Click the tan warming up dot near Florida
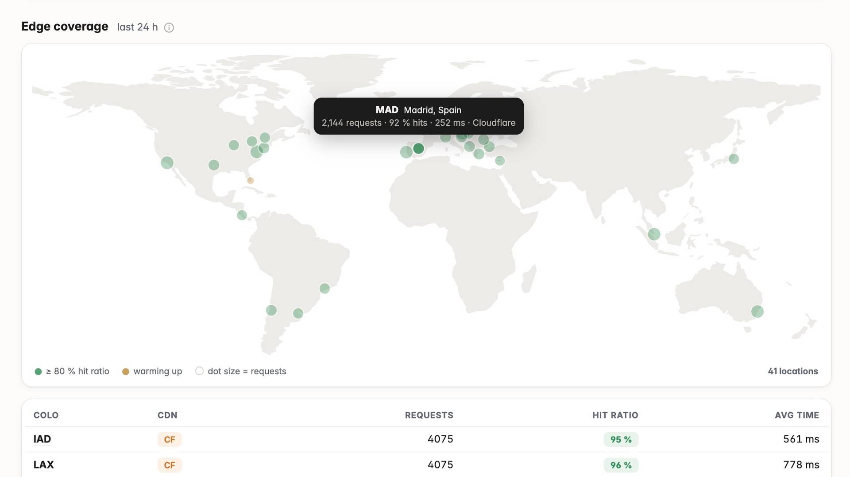The image size is (850, 477). click(251, 180)
